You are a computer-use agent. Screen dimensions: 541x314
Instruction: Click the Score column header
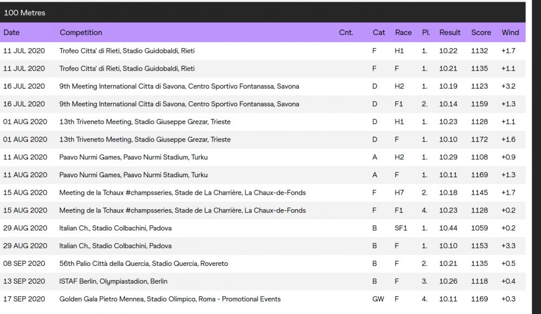pos(481,32)
